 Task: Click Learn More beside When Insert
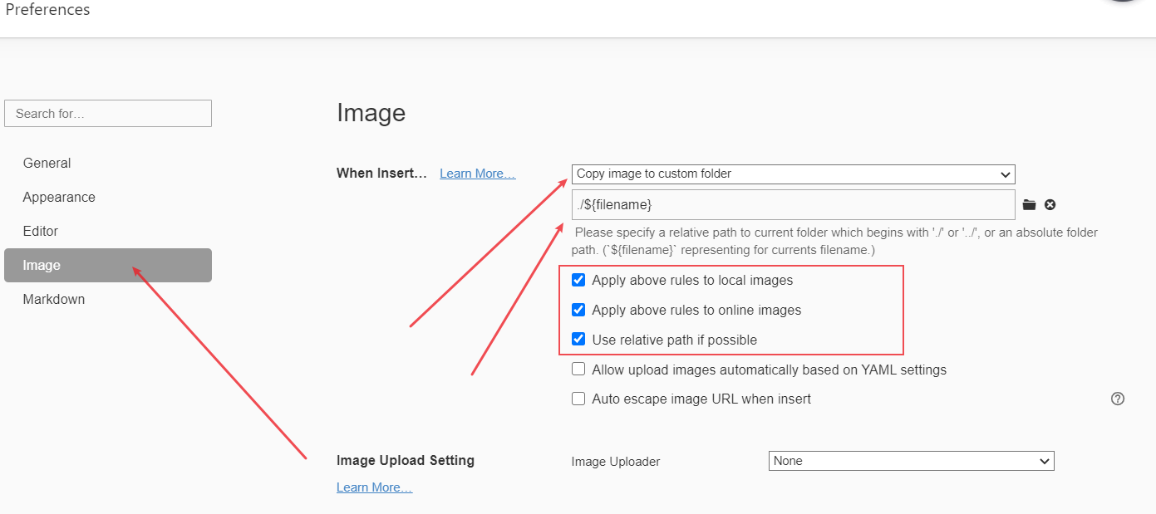[477, 174]
